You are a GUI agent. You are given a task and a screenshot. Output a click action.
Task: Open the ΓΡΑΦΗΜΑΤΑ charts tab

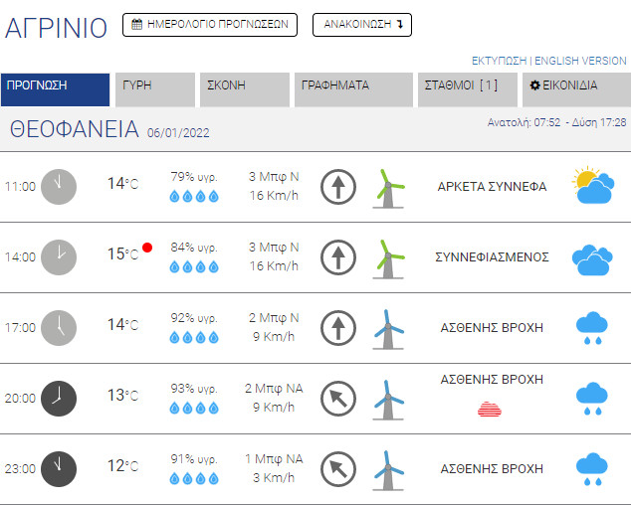click(x=352, y=88)
